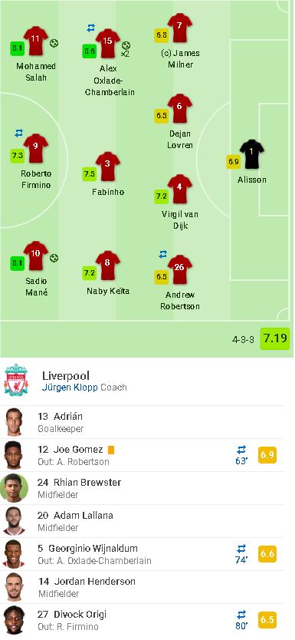Image resolution: width=295 pixels, height=640 pixels.
Task: Select Virgil van Dijk's player name
Action: point(180,219)
